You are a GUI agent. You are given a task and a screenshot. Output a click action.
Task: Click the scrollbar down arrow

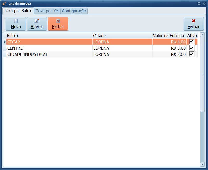point(202,164)
